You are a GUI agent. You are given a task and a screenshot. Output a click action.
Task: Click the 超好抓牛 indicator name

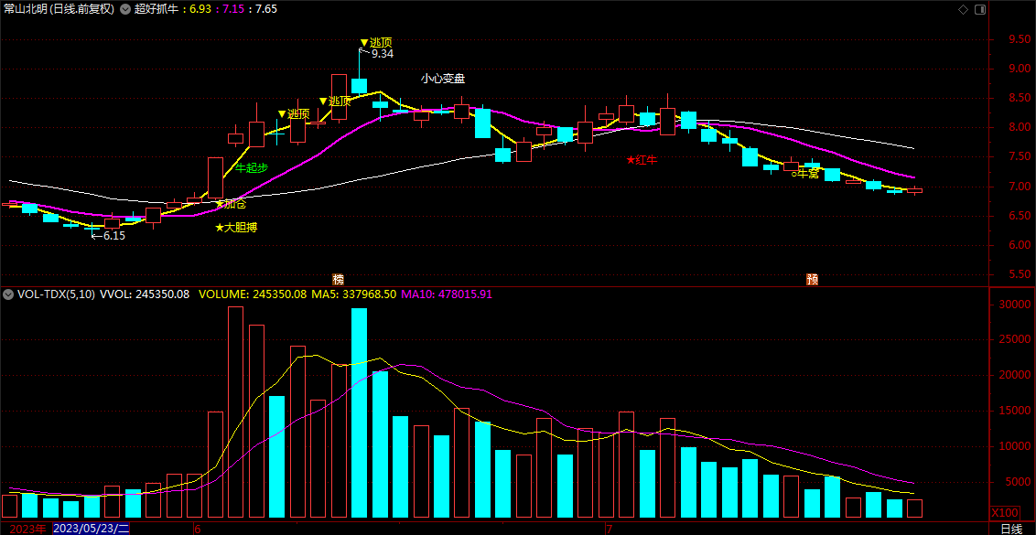tap(157, 9)
